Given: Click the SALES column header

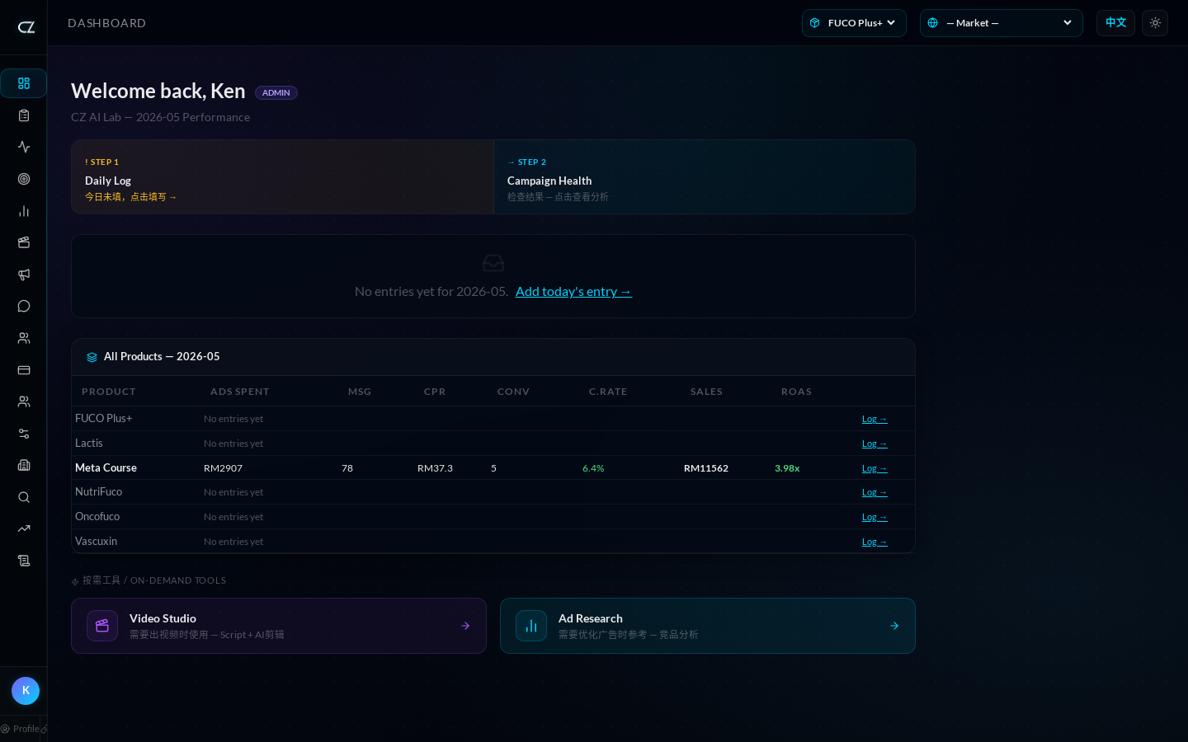Looking at the screenshot, I should [x=706, y=392].
